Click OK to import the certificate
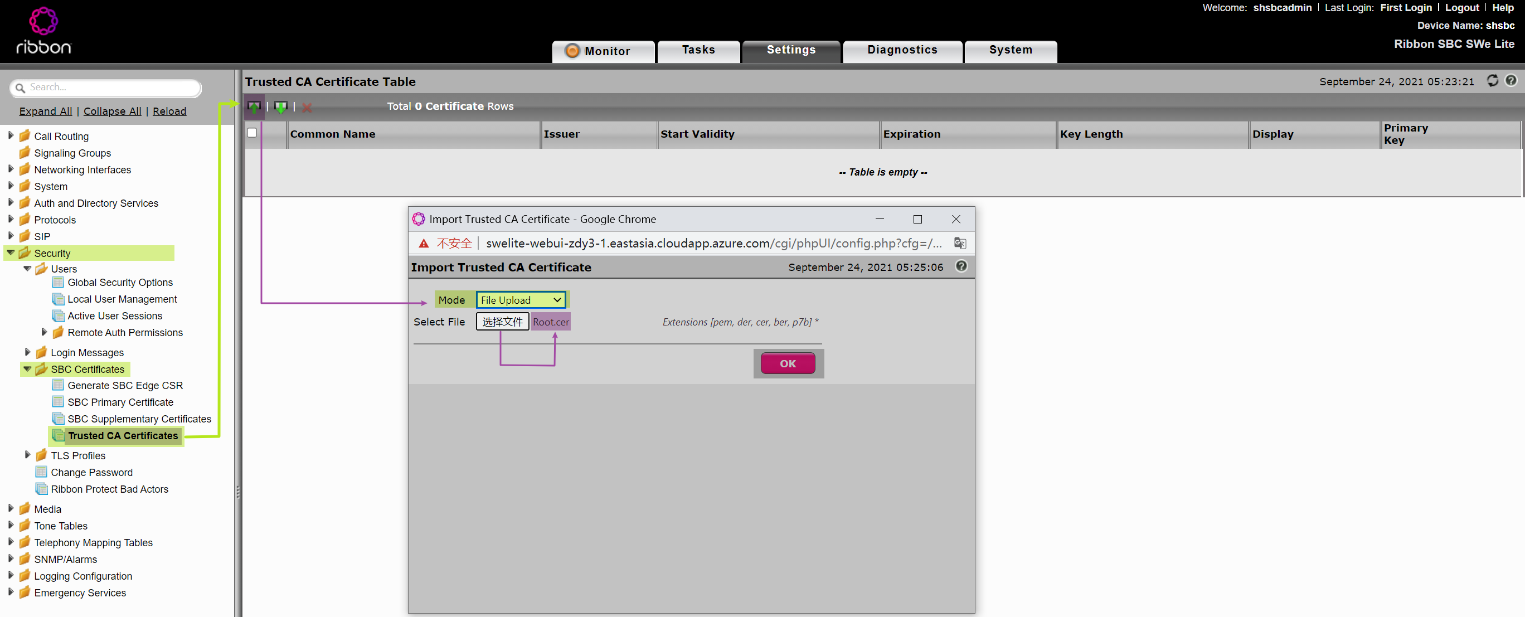This screenshot has height=617, width=1525. pyautogui.click(x=788, y=363)
